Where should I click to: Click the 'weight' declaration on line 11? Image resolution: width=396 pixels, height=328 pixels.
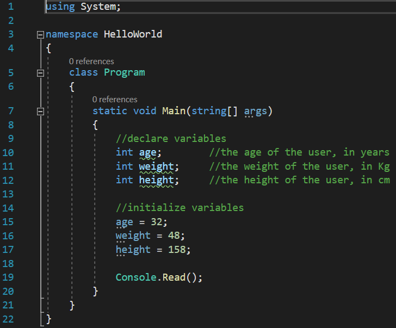156,166
